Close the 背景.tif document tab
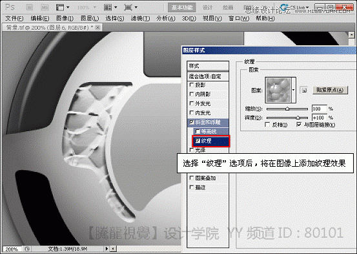Screen dimensions: 357x254 click(97, 28)
